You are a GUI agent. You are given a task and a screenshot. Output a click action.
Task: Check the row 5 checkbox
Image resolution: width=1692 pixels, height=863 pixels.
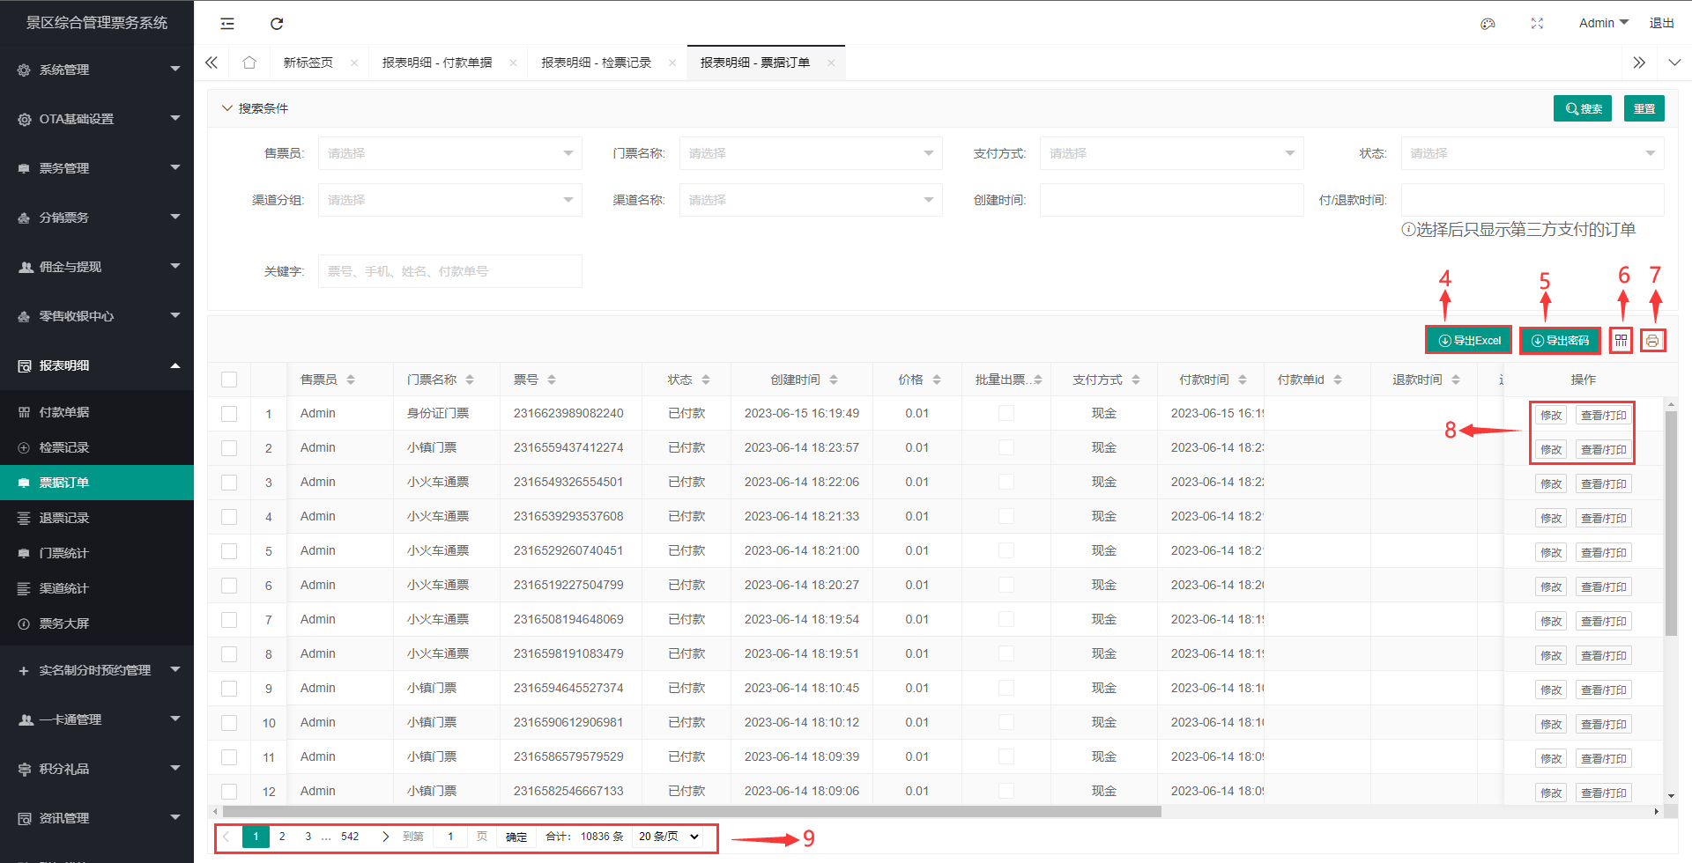229,550
